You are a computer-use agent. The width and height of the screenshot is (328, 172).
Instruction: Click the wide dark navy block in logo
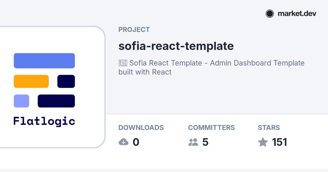56,101
